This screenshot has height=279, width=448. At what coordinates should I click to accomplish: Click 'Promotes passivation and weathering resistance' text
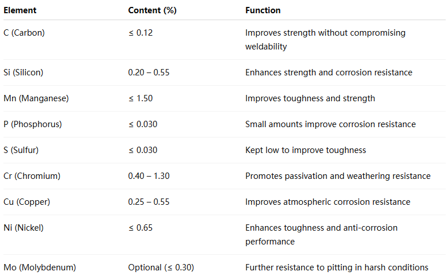click(x=337, y=176)
